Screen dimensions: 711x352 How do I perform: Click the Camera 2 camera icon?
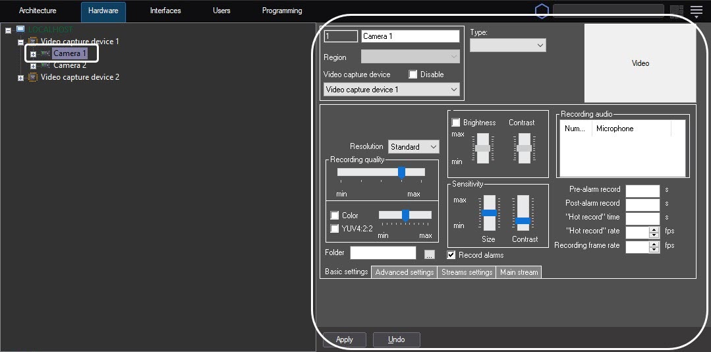45,65
